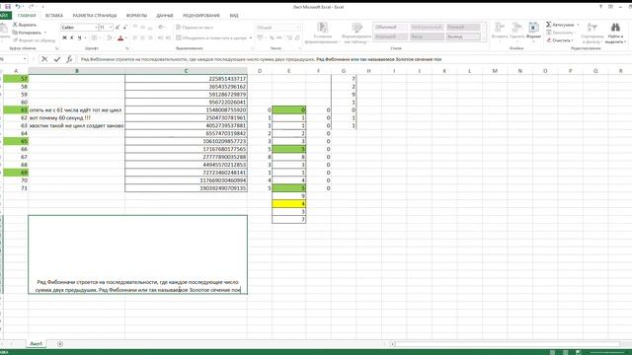Viewport: 632px width, 355px height.
Task: Click the Delete cells (Удалить) icon
Action: click(516, 28)
